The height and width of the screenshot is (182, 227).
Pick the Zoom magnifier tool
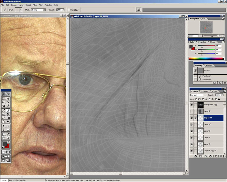[x=8, y=138]
